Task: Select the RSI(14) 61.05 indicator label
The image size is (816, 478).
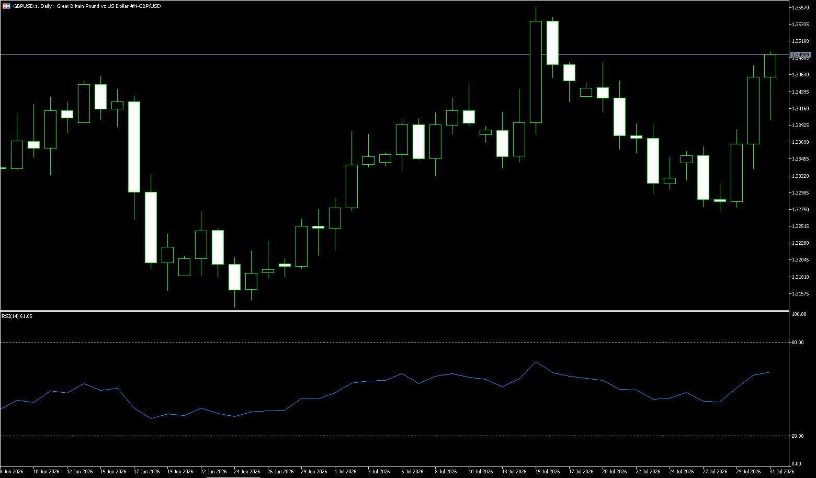Action: [17, 316]
